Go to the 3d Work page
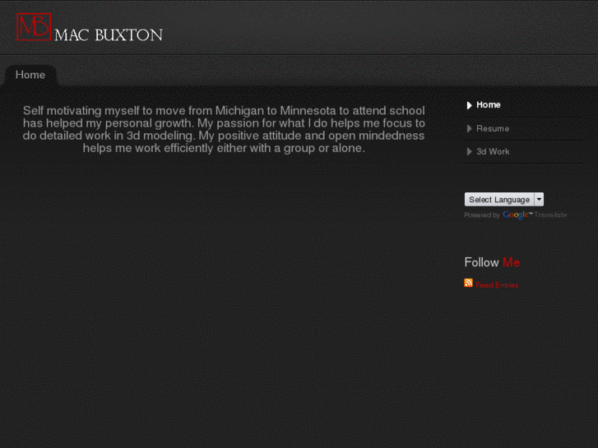 click(x=493, y=152)
